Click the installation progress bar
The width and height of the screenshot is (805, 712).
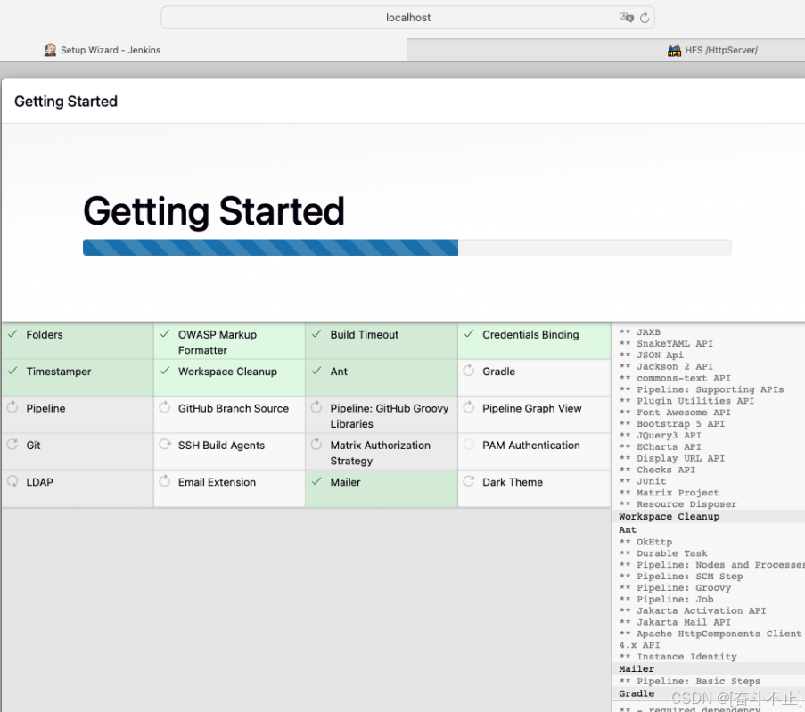(407, 248)
